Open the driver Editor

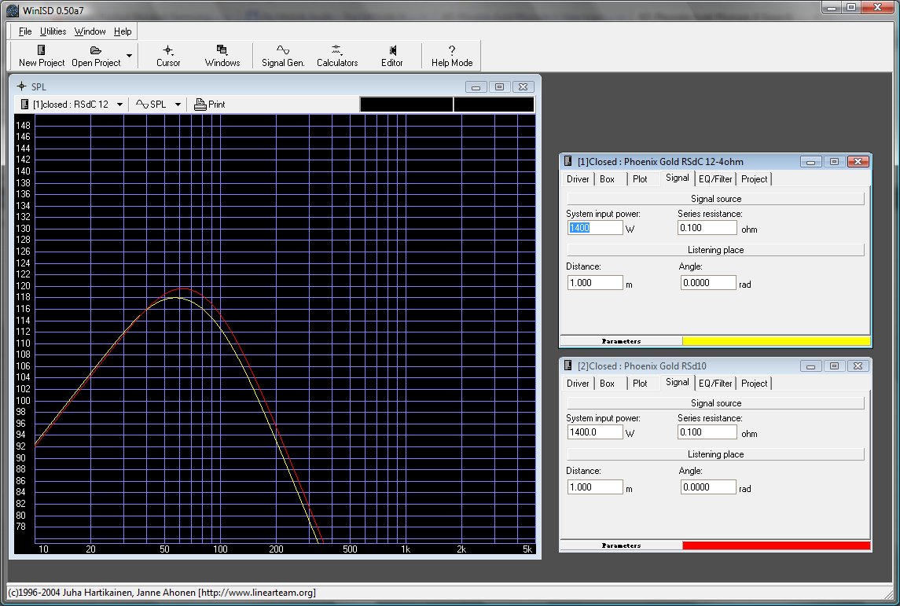392,56
